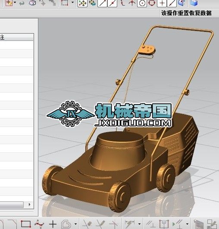Click the navigator scroll-right arrow
The height and width of the screenshot is (229, 219).
30,204
